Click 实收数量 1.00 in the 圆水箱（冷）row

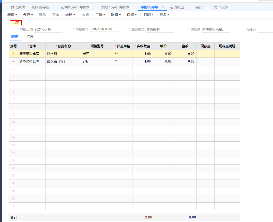point(143,62)
